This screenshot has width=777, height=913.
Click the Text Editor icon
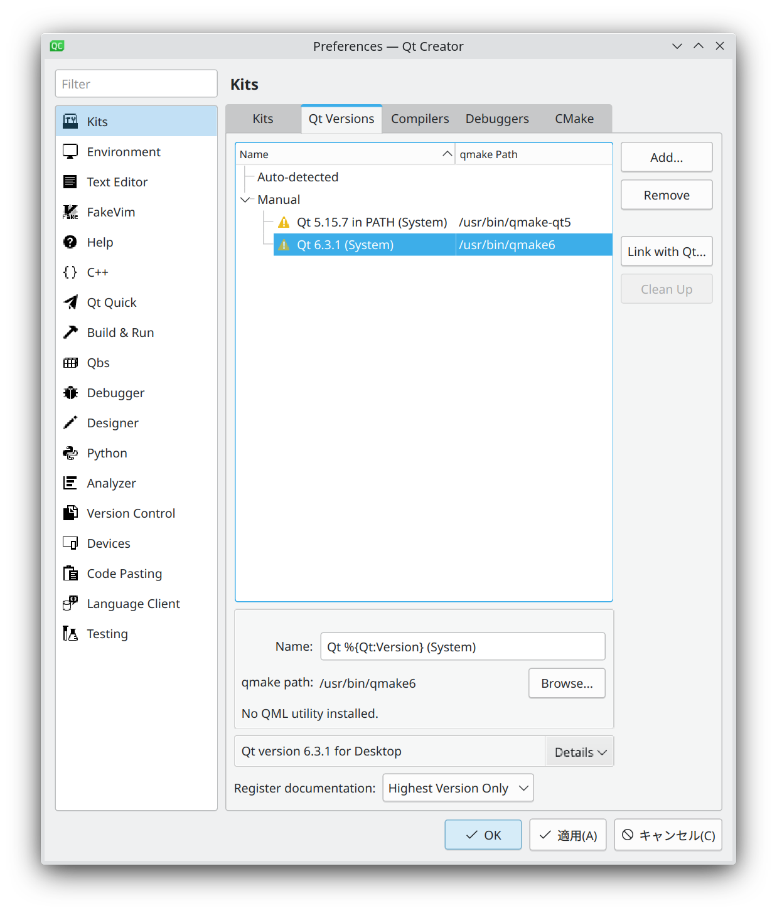click(x=70, y=181)
